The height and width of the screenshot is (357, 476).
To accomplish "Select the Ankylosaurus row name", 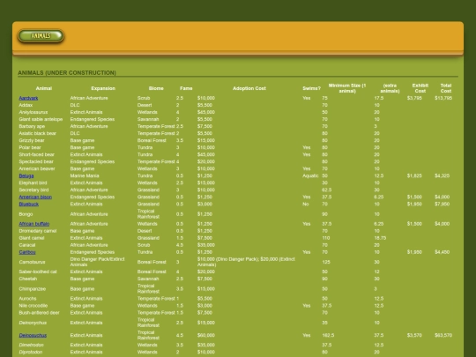I will coord(33,112).
